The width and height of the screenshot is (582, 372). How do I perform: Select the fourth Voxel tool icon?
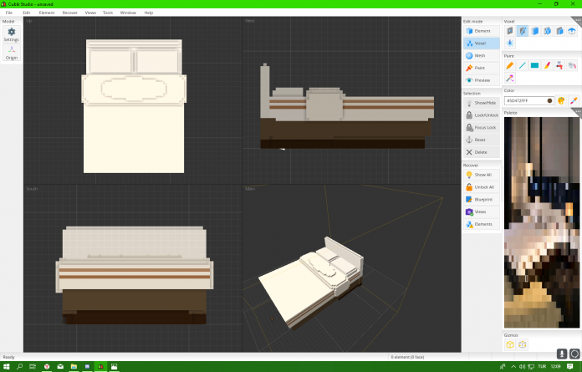click(x=547, y=31)
